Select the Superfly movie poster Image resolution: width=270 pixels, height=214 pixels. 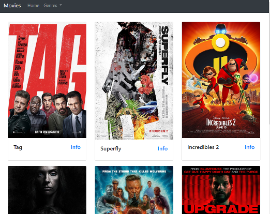[134, 81]
